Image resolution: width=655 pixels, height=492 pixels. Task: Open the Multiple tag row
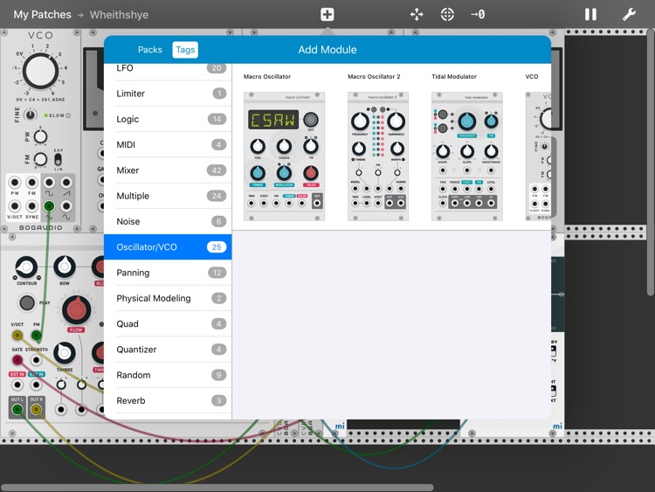168,196
